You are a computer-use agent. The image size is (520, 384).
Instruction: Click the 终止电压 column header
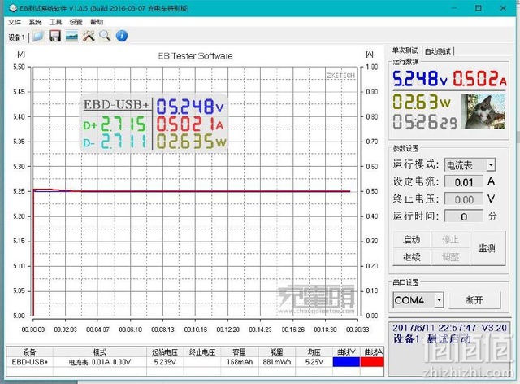[202, 352]
